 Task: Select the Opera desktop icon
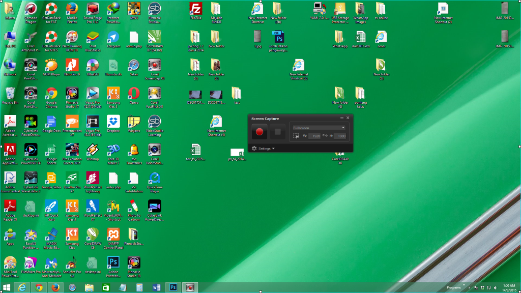click(134, 96)
